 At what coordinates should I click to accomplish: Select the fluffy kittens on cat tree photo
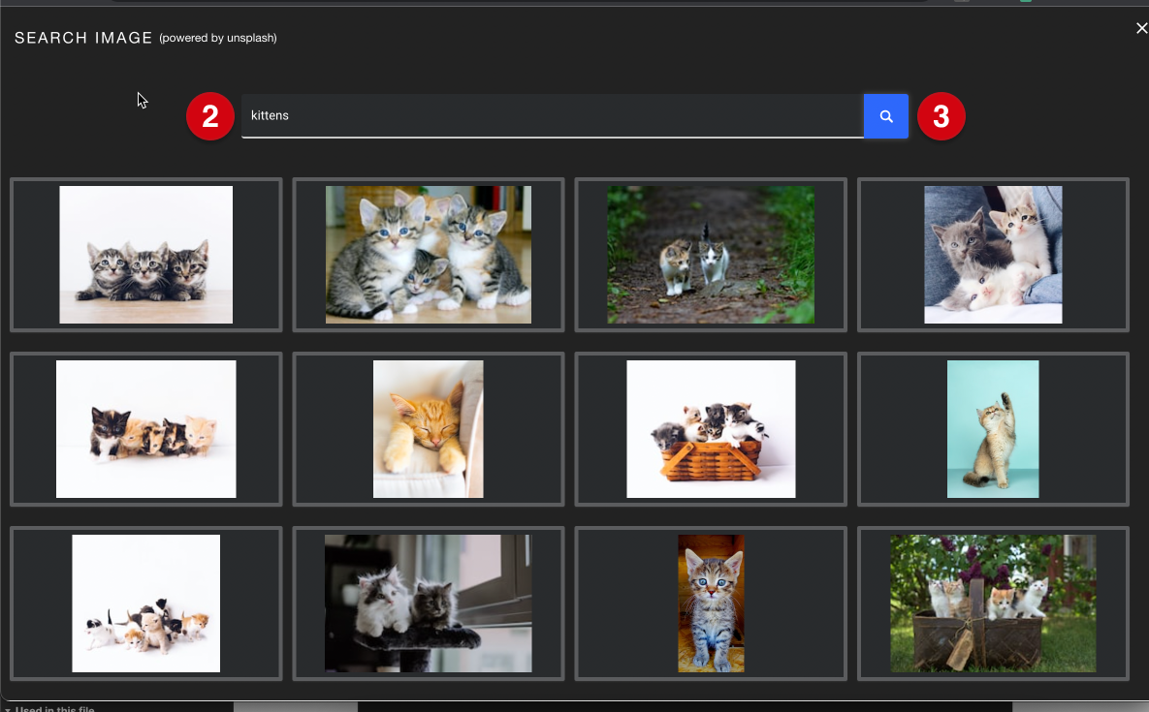pyautogui.click(x=428, y=604)
